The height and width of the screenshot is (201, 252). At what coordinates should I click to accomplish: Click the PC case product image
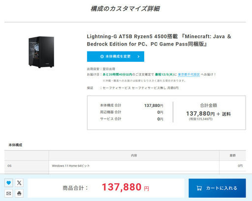tap(41, 52)
